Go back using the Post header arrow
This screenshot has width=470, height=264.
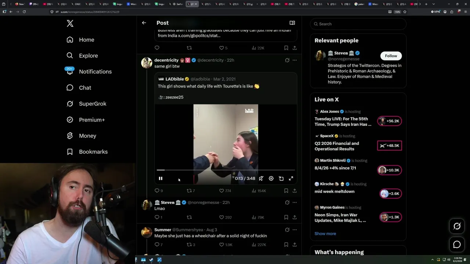point(144,23)
